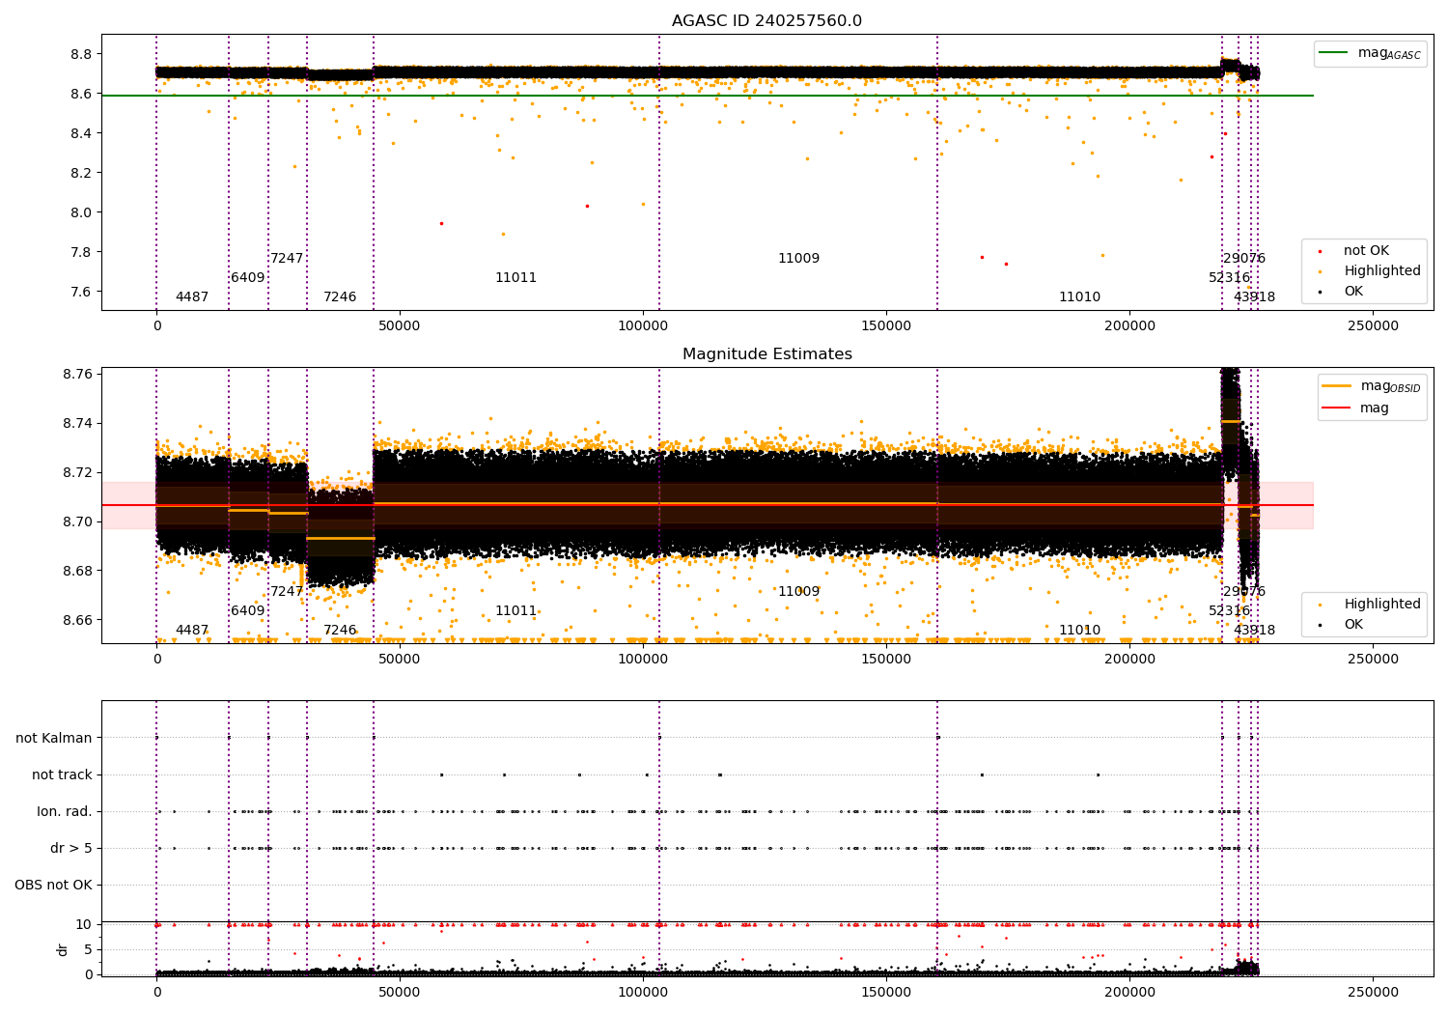Screen dimensions: 1448x1014
Task: Click OBSID label 11009 in the middle plot
Action: pyautogui.click(x=798, y=591)
